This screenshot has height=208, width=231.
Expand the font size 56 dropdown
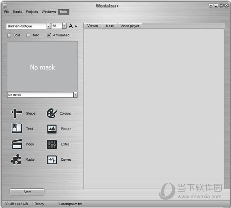pyautogui.click(x=64, y=26)
